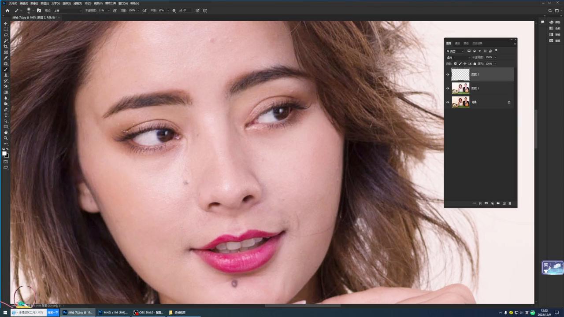
Task: Open the search icon at top right
Action: click(550, 11)
